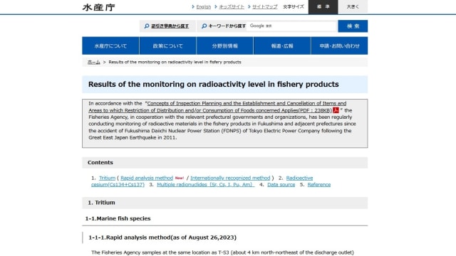Open the Multiple radionuclides (Sr, Cs, I, Pu, Am) link
456x256 pixels.
tap(205, 185)
